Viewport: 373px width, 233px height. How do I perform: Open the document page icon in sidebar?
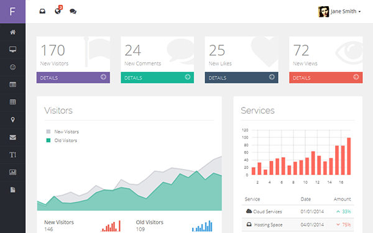(x=12, y=190)
